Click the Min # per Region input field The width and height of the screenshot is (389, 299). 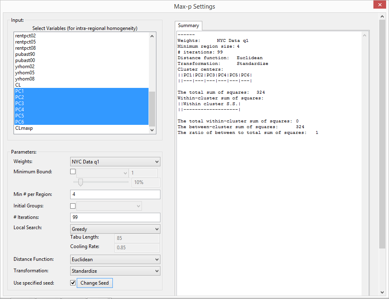pos(115,194)
